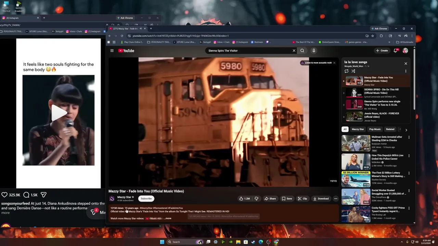Play Jessie Reyez, 6LACK - FOREVER from playlist
This screenshot has height=246, width=438.
click(x=376, y=117)
